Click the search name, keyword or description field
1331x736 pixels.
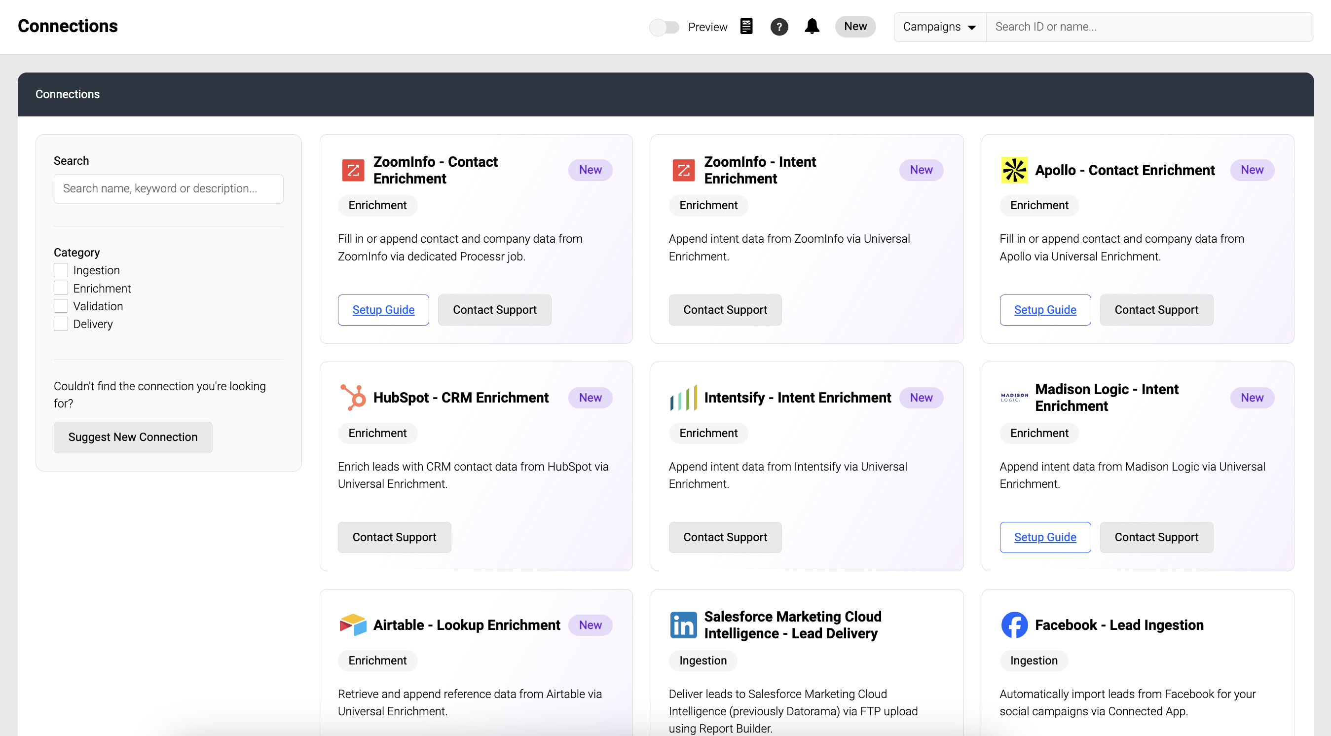168,188
